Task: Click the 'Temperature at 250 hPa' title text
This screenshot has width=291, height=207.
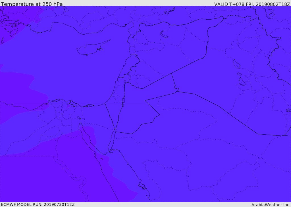Action: (x=32, y=4)
